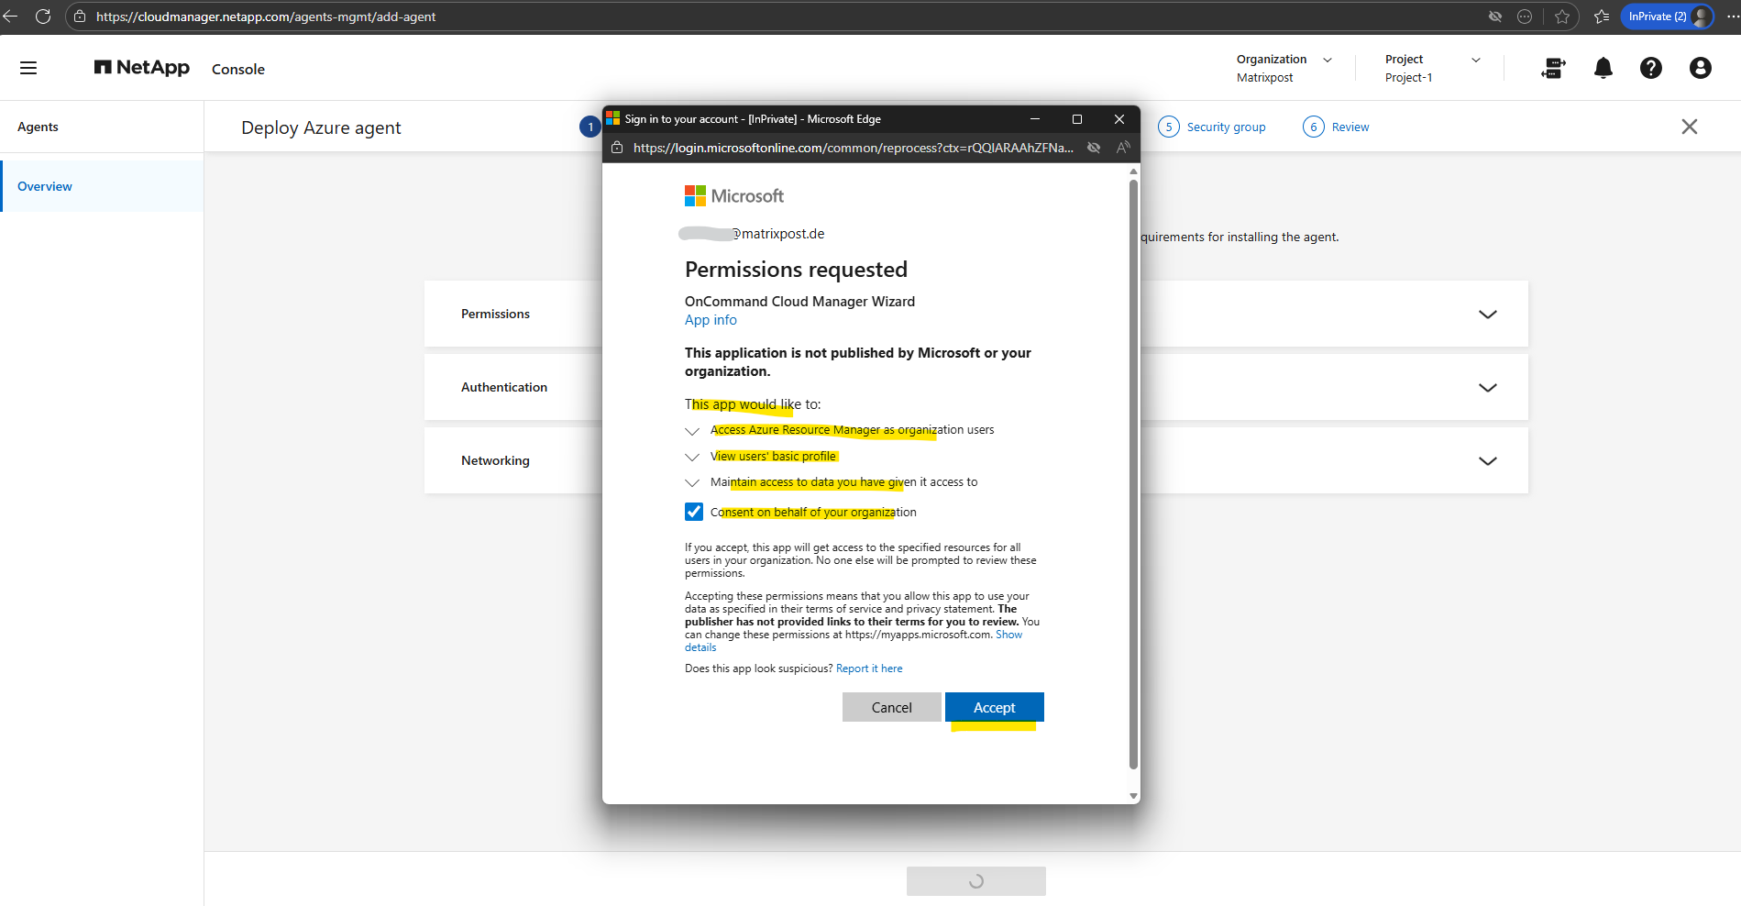
Task: Reload the NetApp Console page
Action: (x=42, y=17)
